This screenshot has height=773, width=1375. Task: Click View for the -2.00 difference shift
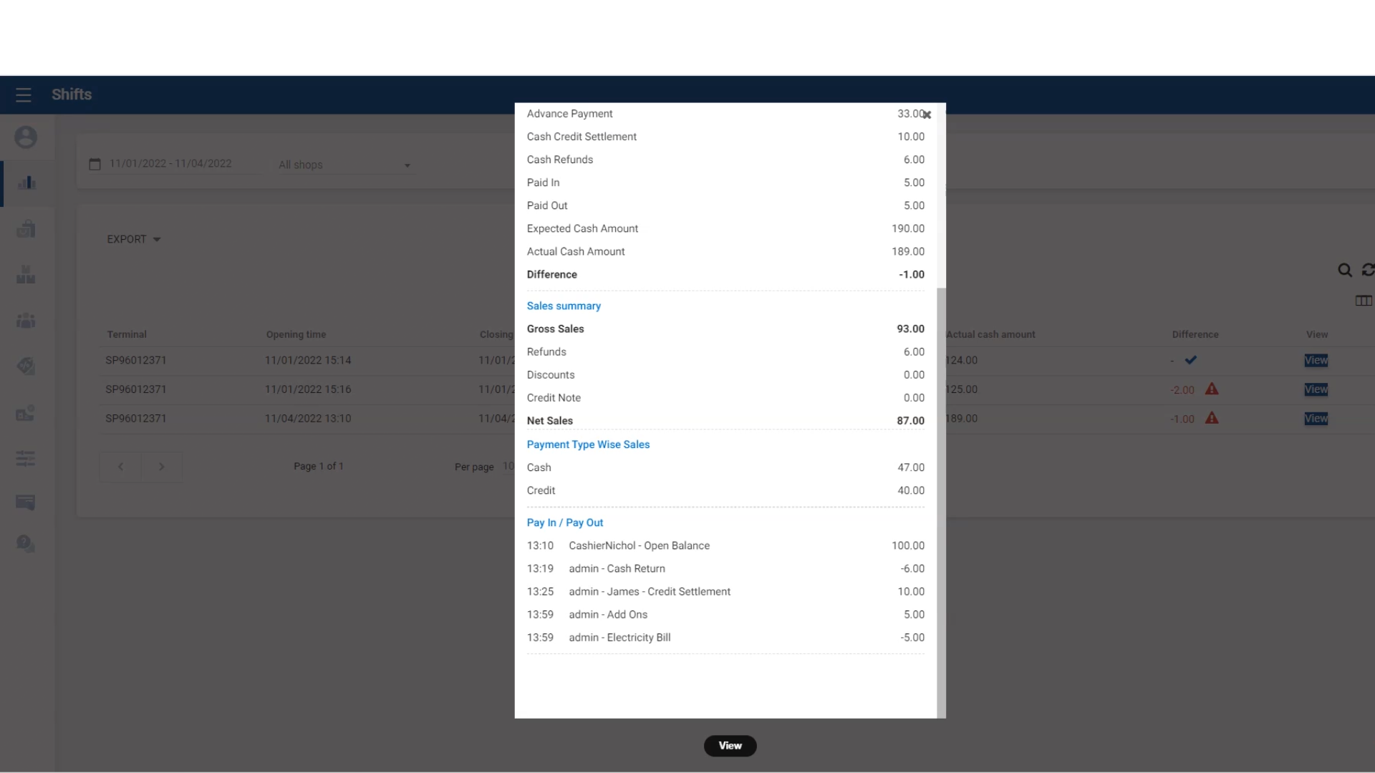[x=1316, y=389]
